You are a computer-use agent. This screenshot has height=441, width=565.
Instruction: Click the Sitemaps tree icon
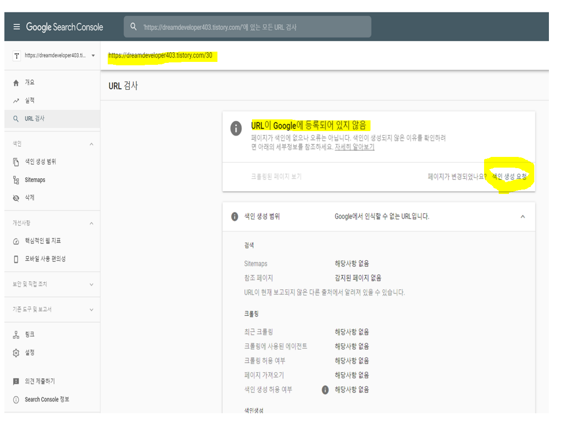pyautogui.click(x=16, y=180)
